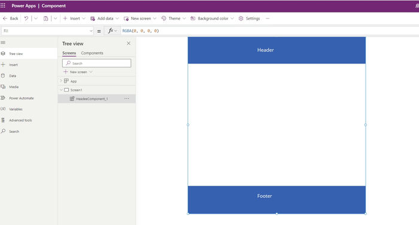The image size is (419, 225).
Task: Expand the App tree node
Action: [x=60, y=81]
